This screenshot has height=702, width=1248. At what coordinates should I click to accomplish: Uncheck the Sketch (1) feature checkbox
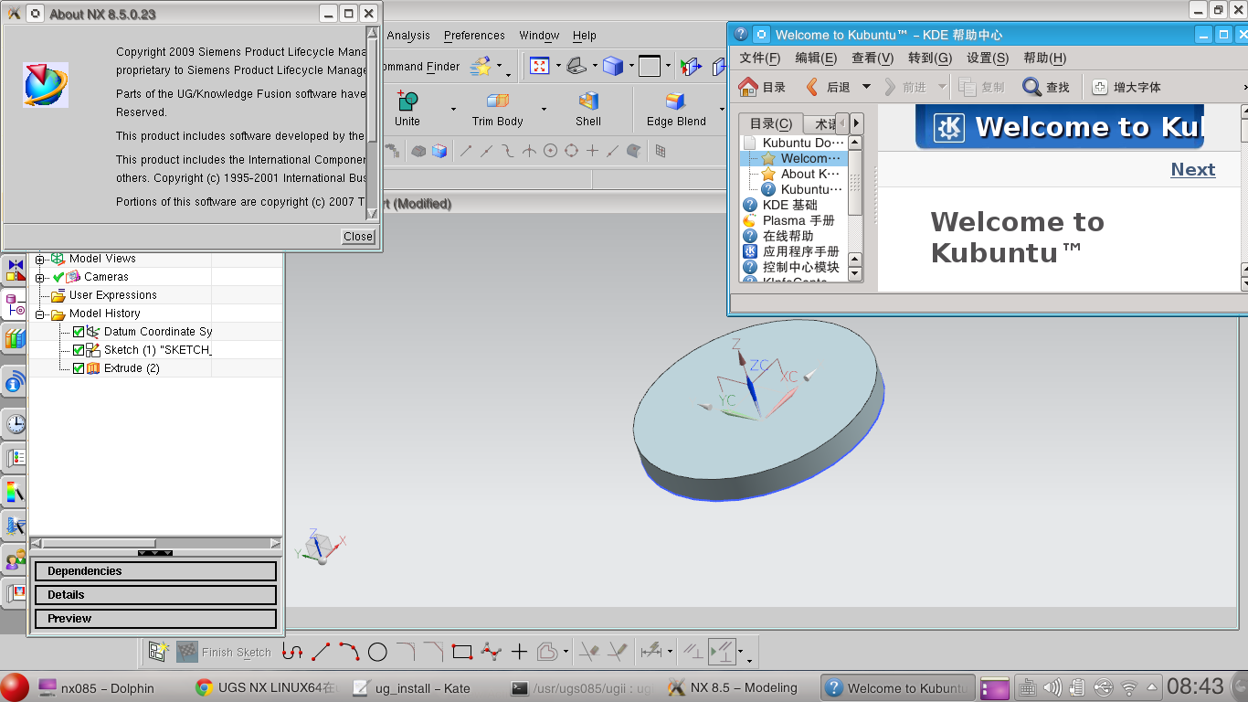79,350
